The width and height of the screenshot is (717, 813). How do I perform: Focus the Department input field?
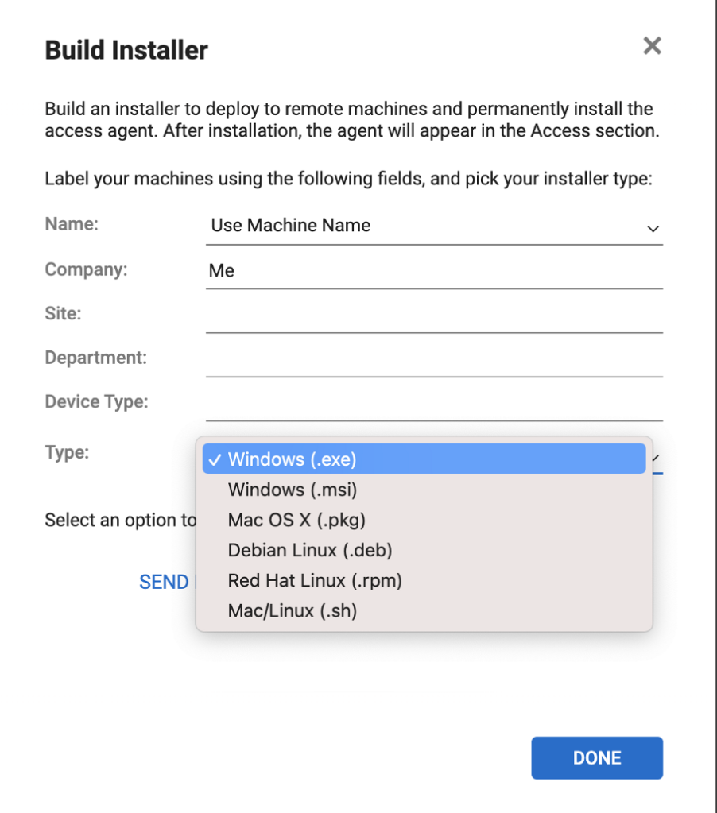[434, 359]
